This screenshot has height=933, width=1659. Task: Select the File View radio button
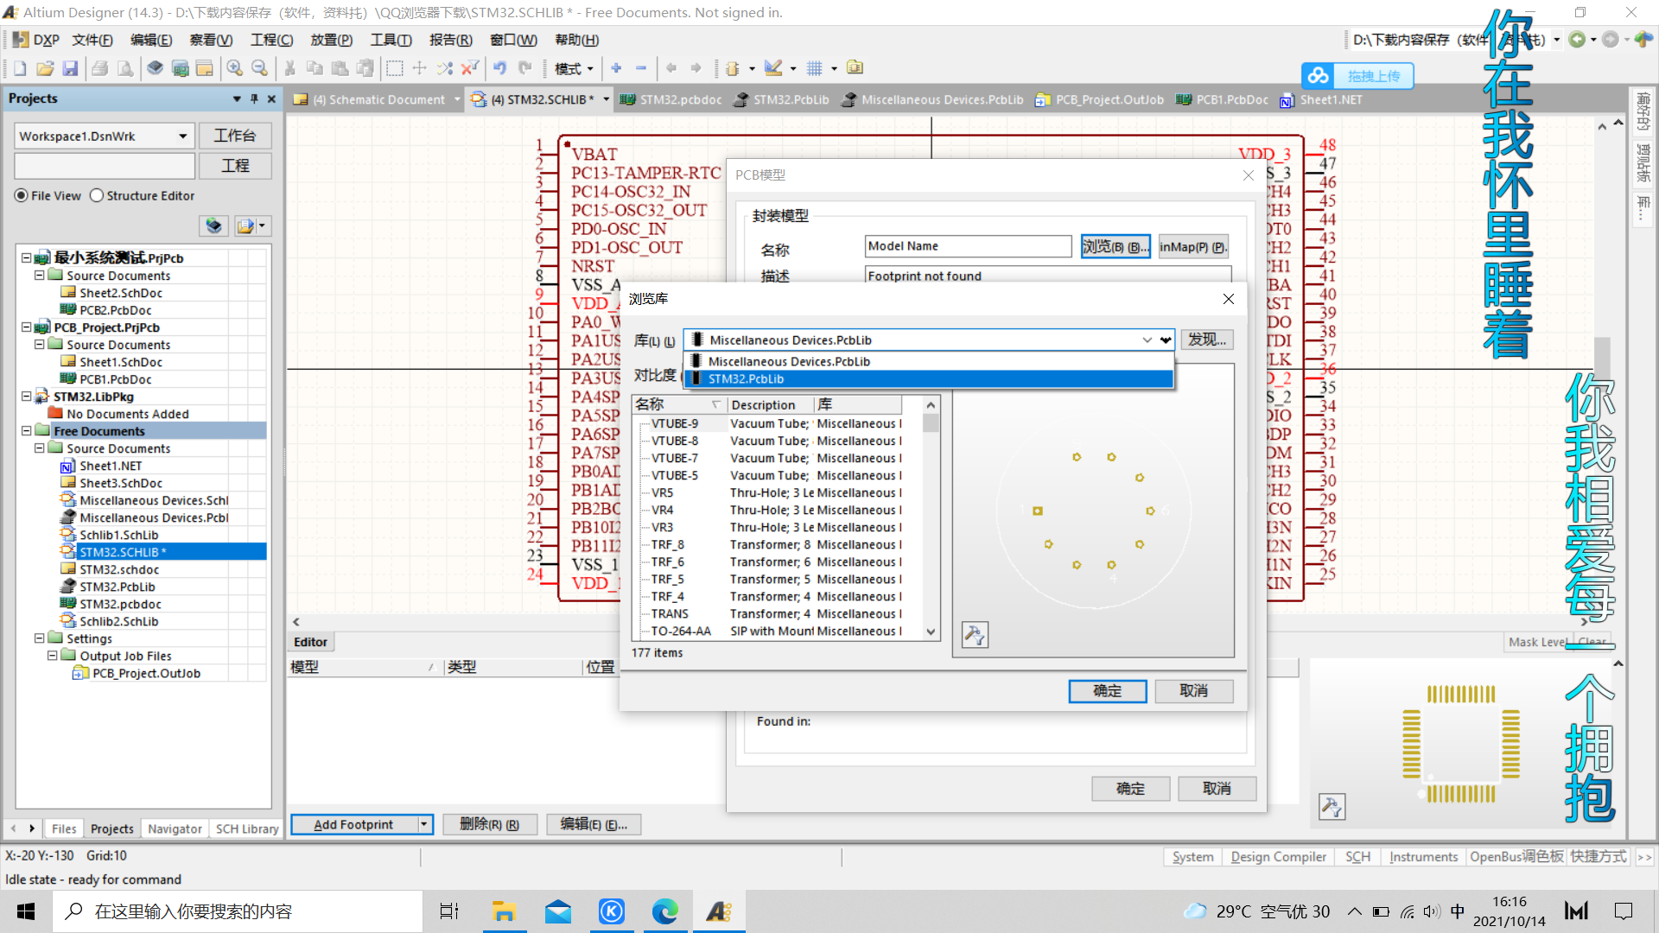pyautogui.click(x=22, y=196)
